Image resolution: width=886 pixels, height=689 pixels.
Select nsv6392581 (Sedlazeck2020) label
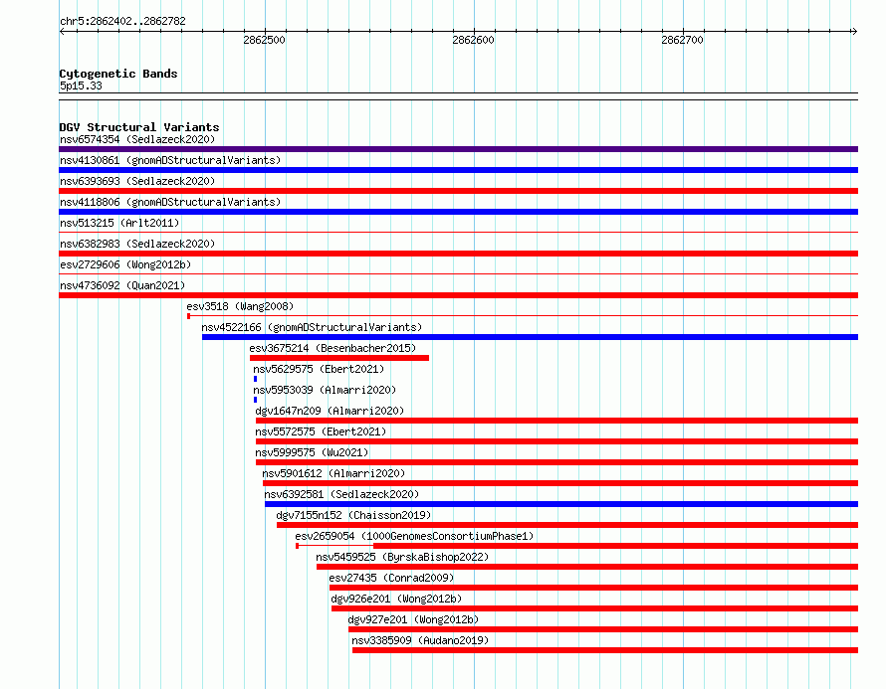coord(341,494)
